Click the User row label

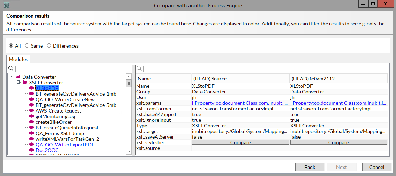point(141,97)
